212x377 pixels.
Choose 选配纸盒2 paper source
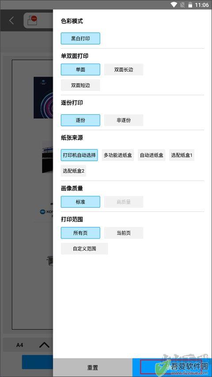coord(73,171)
